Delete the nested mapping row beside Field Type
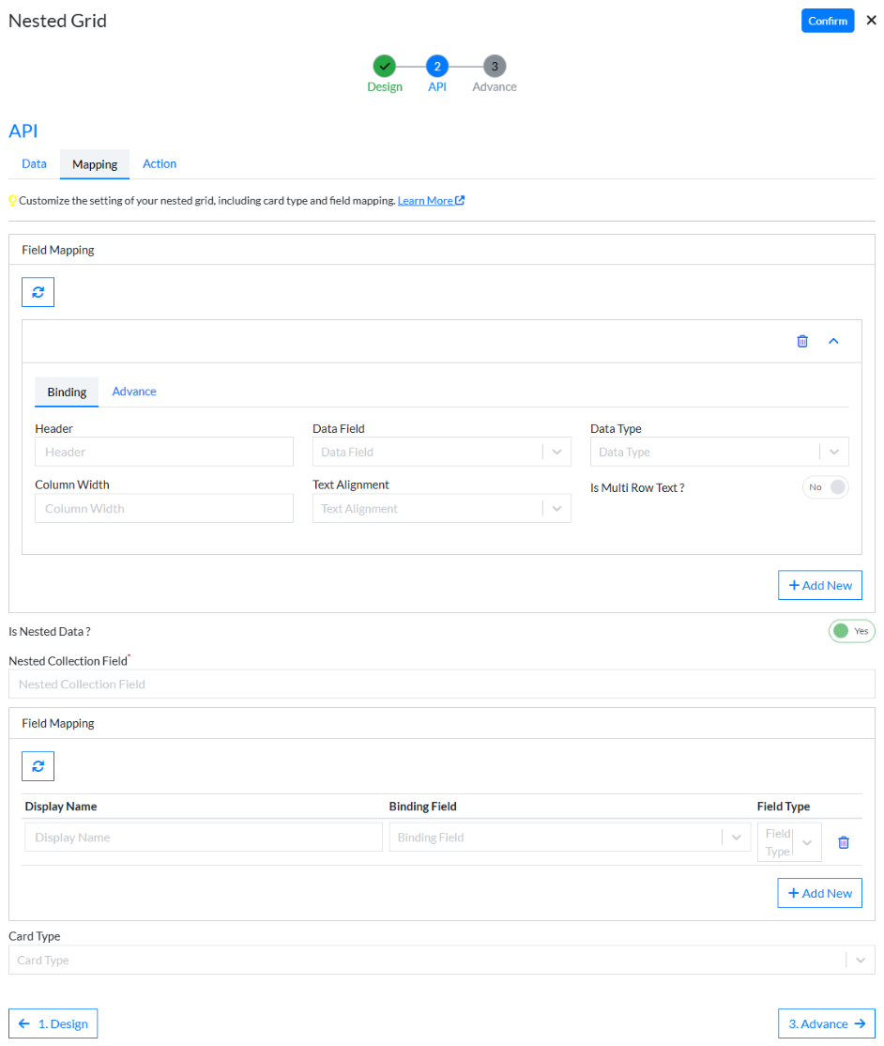Image resolution: width=884 pixels, height=1046 pixels. click(x=843, y=842)
